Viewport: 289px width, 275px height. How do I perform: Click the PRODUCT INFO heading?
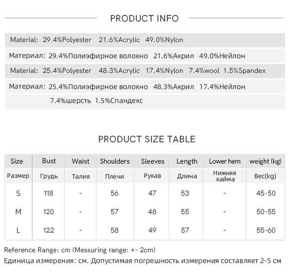(x=144, y=19)
